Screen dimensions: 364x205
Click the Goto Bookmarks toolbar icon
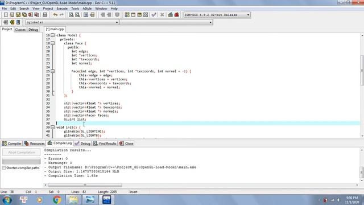(18, 22)
